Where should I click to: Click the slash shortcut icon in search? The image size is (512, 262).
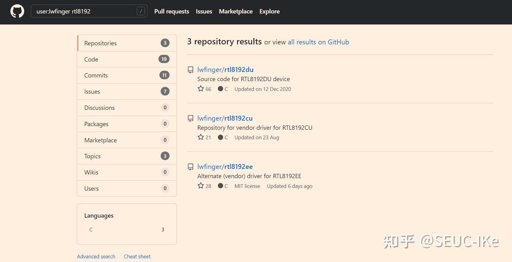pyautogui.click(x=140, y=11)
